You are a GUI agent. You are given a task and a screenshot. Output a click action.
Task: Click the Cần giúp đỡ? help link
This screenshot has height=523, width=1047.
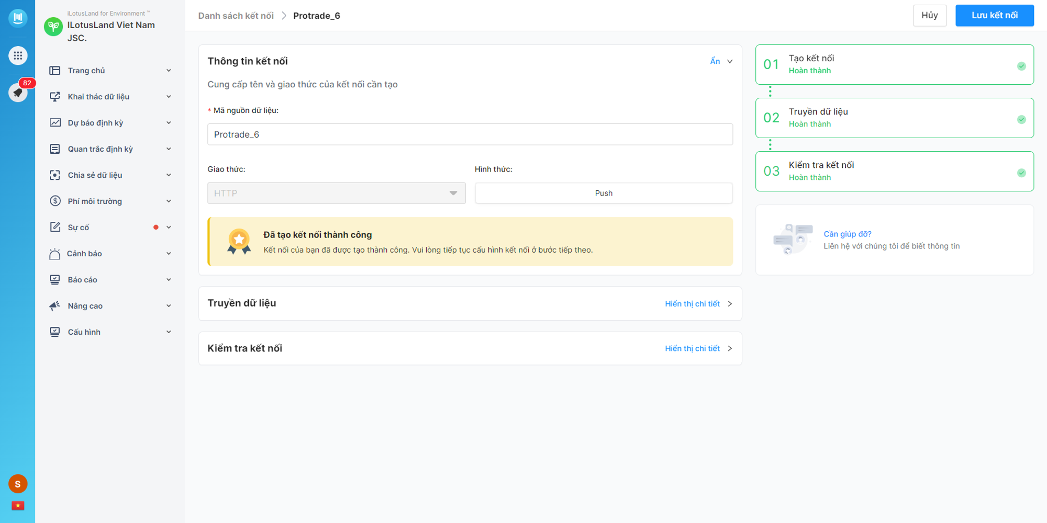(x=848, y=234)
